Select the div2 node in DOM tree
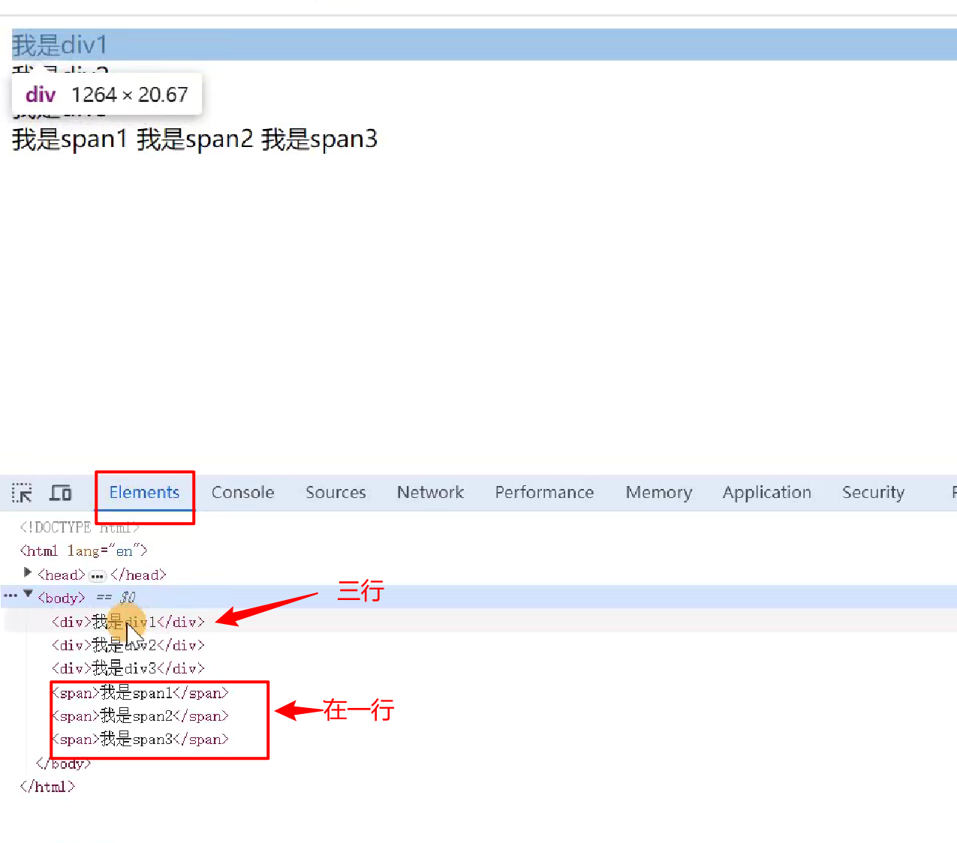Screen dimensions: 957x843 click(x=128, y=645)
